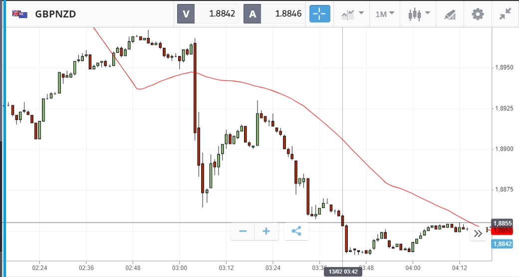Collapse the chart from fullscreen
The height and width of the screenshot is (277, 519).
(506, 14)
